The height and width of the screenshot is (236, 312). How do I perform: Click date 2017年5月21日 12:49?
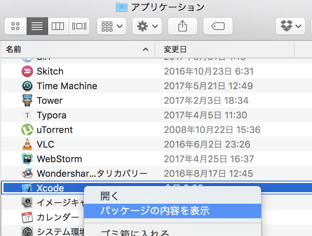(x=208, y=86)
